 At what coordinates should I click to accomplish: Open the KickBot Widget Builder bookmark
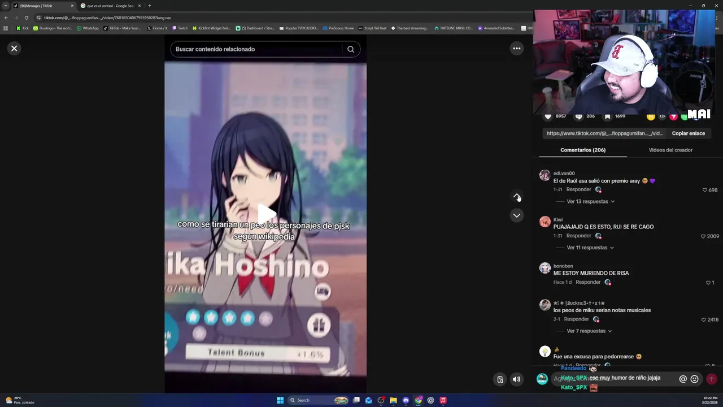(x=211, y=28)
